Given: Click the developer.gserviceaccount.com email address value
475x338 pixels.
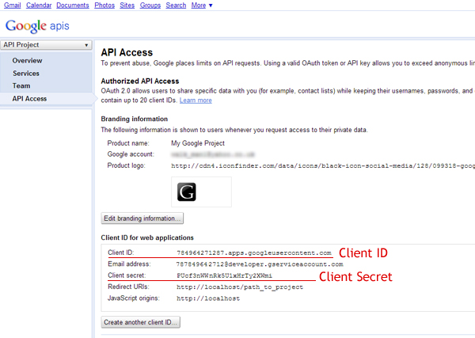Looking at the screenshot, I should (260, 264).
